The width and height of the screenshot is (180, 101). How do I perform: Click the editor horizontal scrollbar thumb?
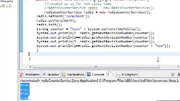click(96, 67)
